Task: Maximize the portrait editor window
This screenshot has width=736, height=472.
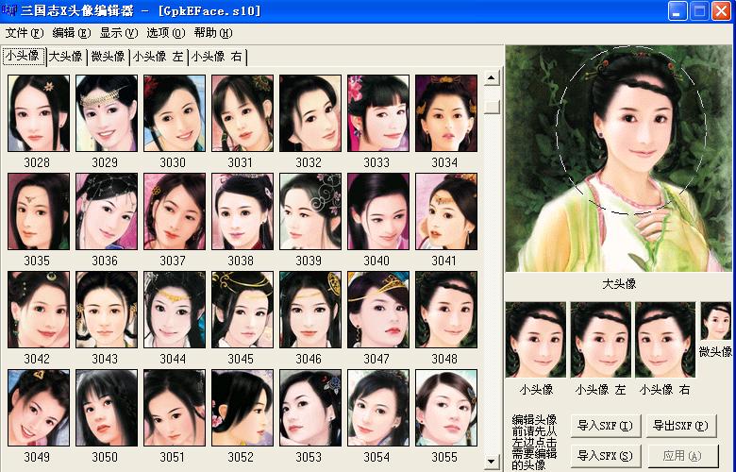Action: (699, 11)
